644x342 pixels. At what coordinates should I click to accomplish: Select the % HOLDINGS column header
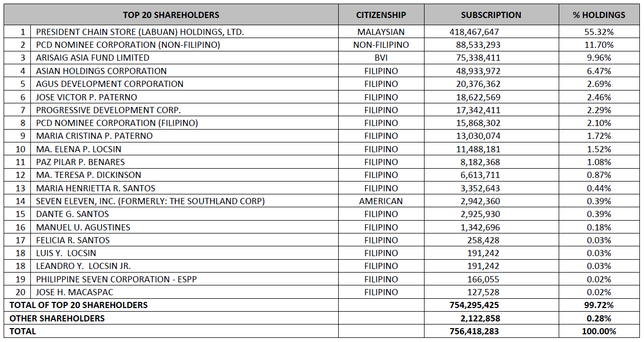point(599,15)
